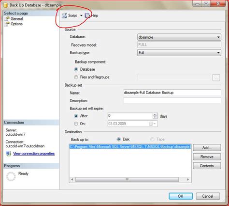The height and width of the screenshot is (206, 229).
Task: Click the Ready progress status text
Action: (23, 174)
